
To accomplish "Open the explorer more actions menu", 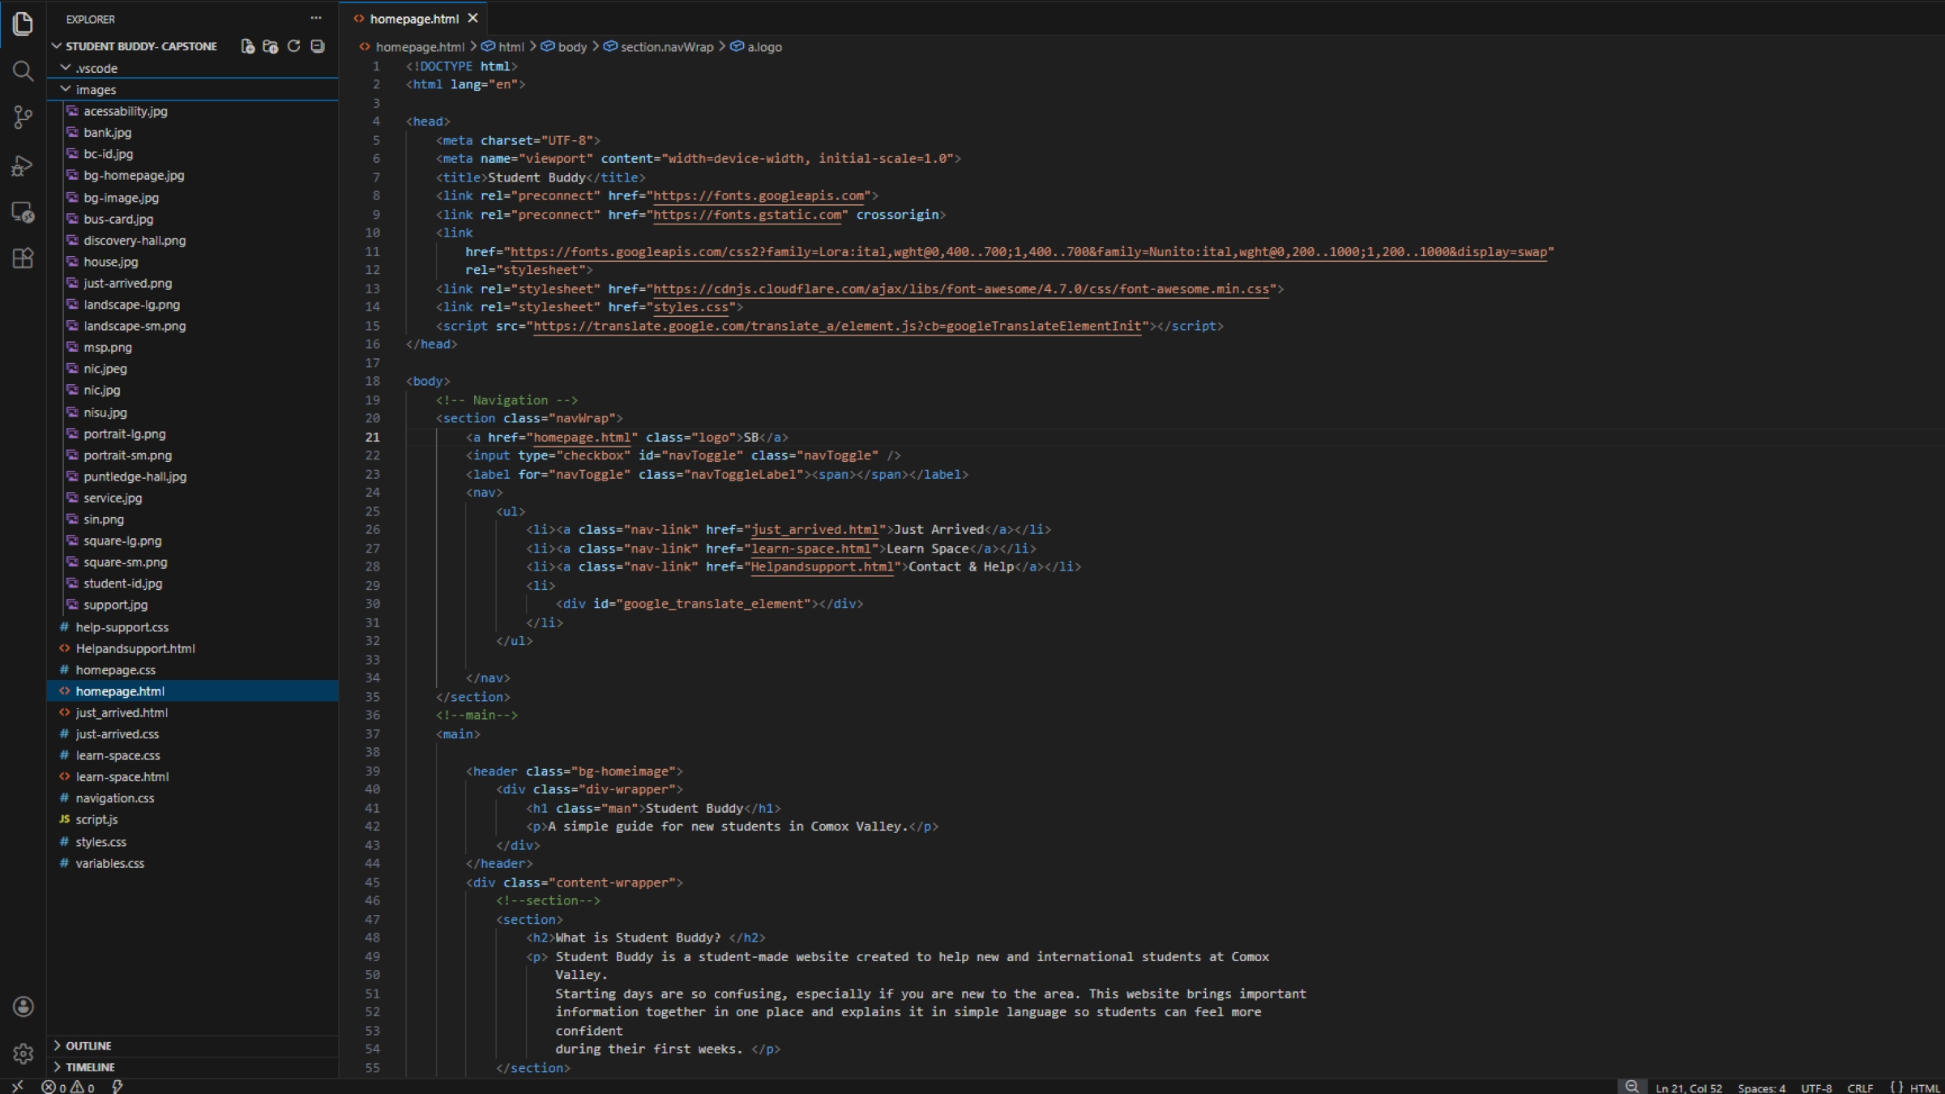I will 316,18.
